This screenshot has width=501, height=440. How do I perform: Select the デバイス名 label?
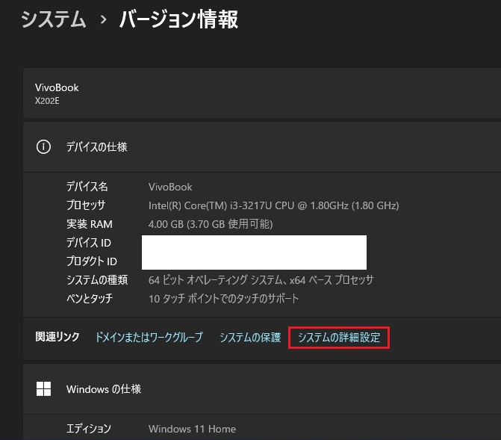tap(87, 187)
